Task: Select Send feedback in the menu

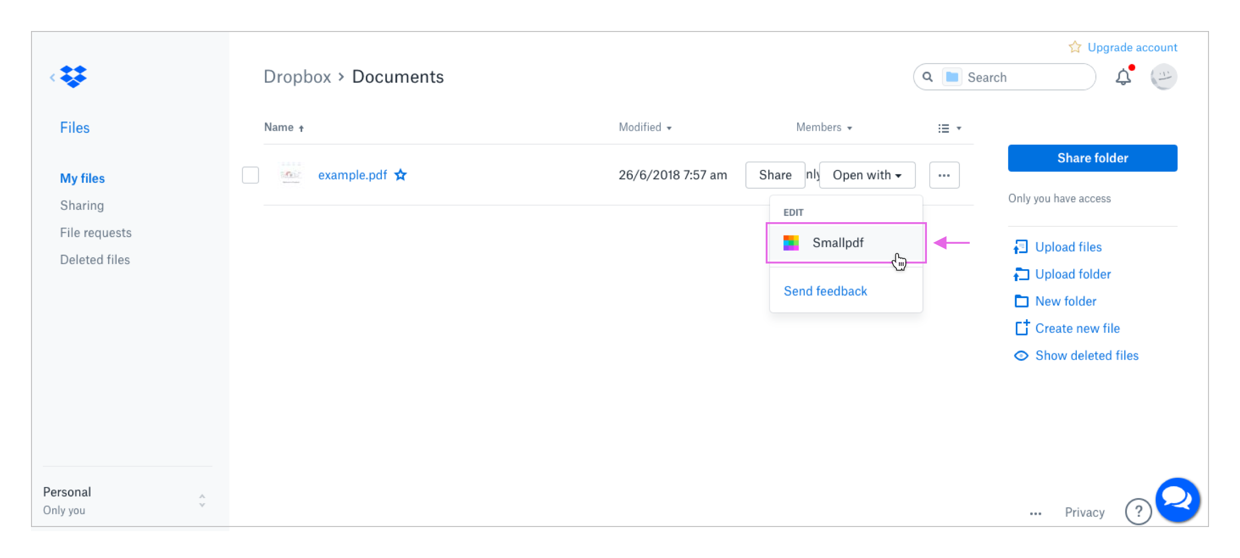Action: [825, 291]
